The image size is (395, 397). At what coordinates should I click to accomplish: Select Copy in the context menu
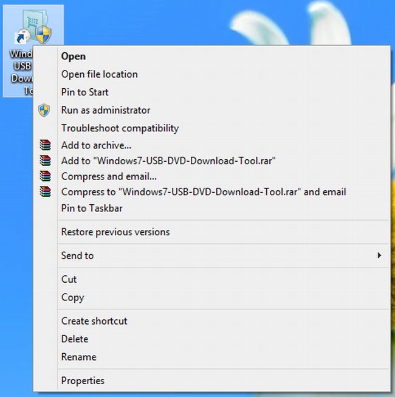(x=211, y=297)
